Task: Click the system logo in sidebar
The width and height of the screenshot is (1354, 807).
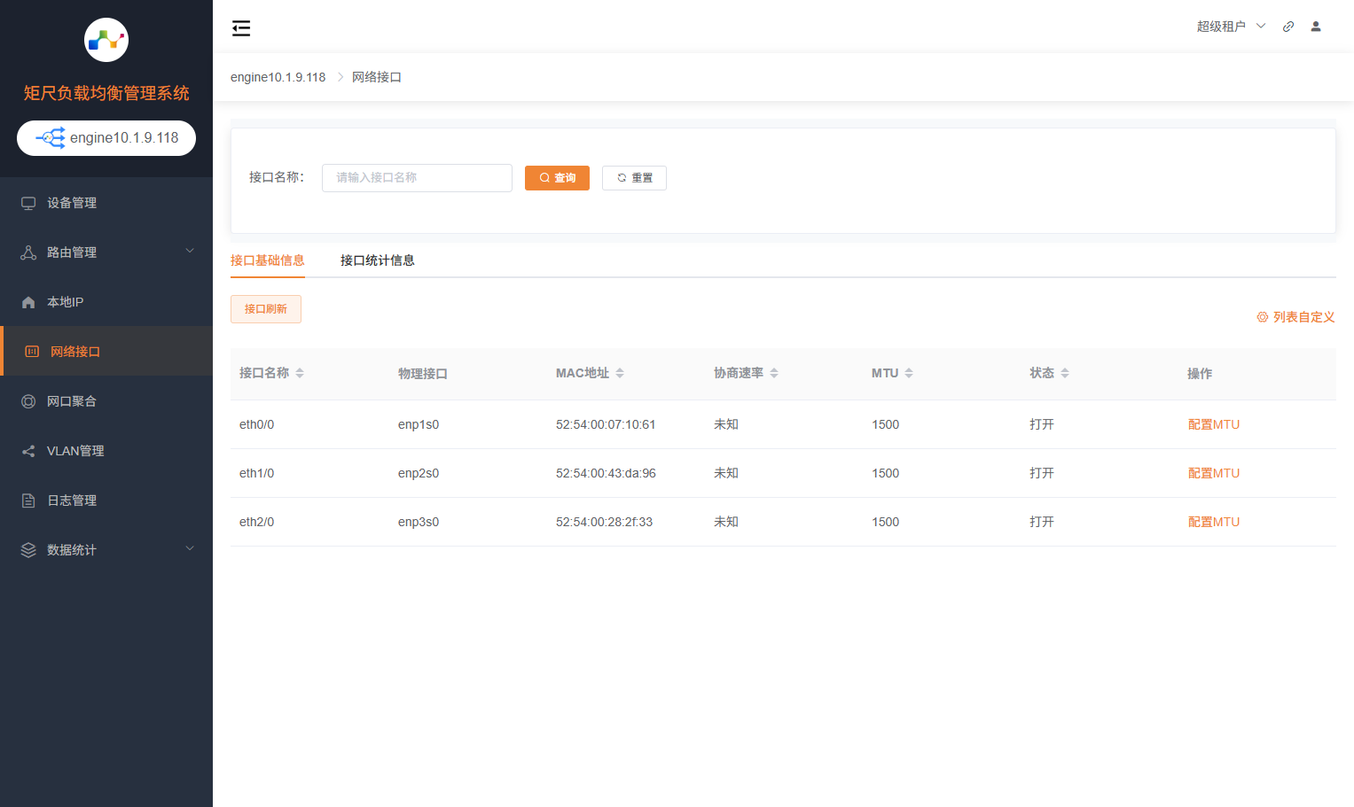Action: pos(106,40)
